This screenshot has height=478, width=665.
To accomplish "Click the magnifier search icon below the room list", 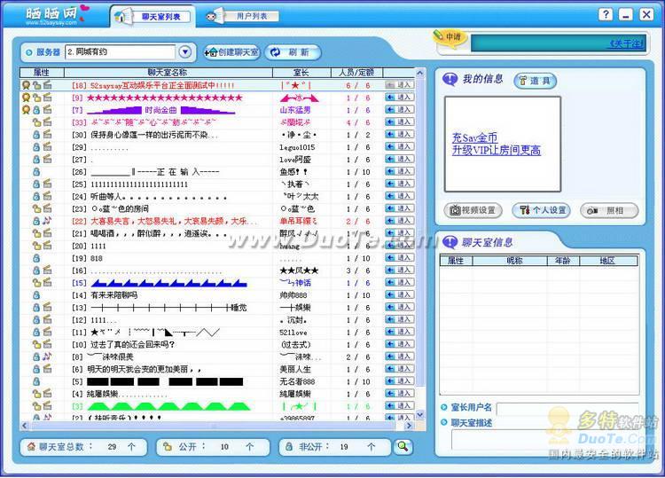I will (x=403, y=447).
